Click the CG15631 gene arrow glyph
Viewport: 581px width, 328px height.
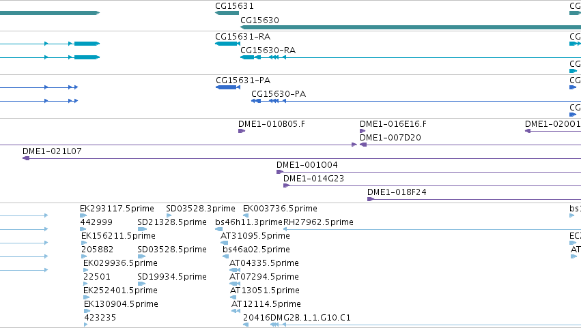click(x=227, y=13)
